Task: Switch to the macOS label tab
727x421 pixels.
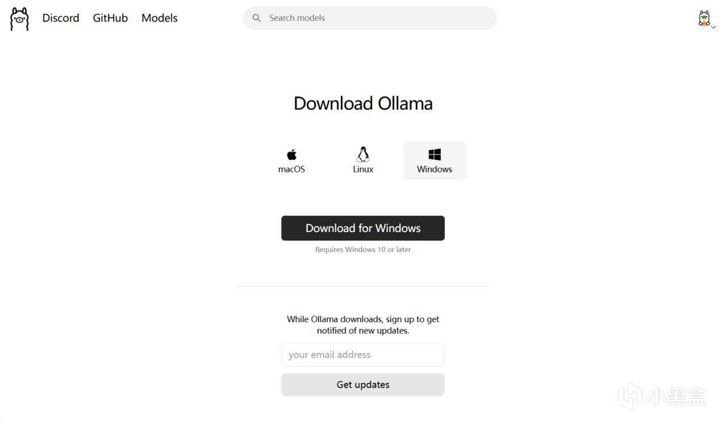Action: click(x=291, y=169)
